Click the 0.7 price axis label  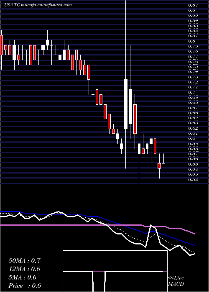pyautogui.click(x=191, y=92)
